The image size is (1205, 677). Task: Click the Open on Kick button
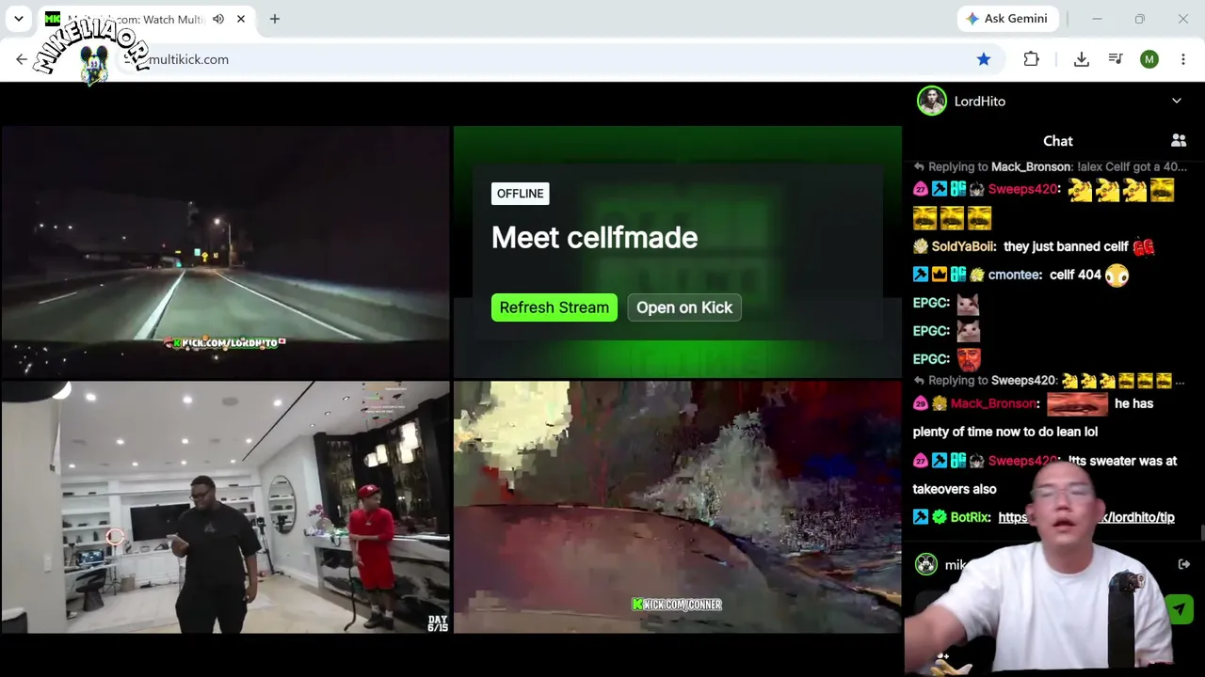(684, 307)
